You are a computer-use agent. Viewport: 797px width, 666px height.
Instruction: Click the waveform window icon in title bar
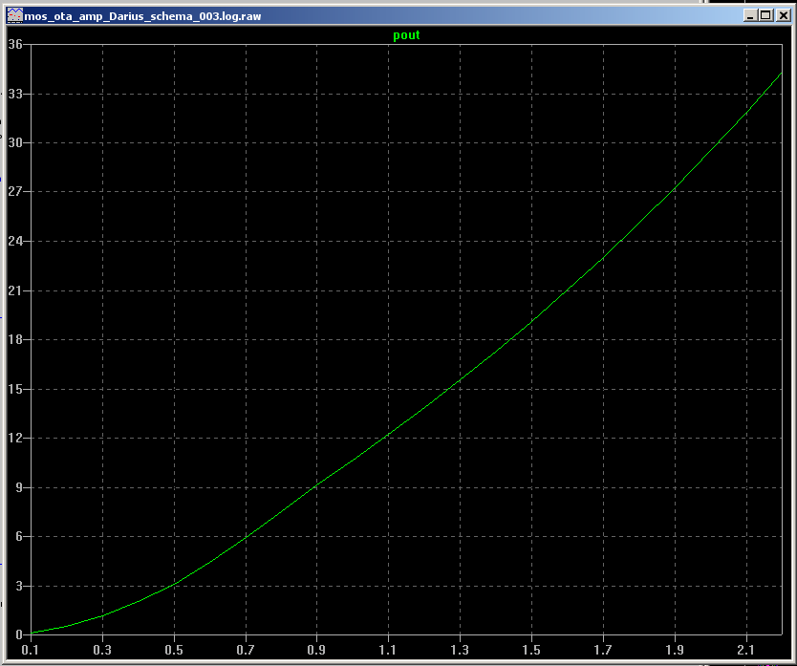pos(15,15)
